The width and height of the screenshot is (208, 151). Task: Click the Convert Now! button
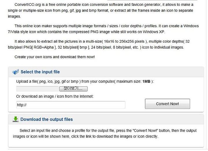(x=167, y=104)
